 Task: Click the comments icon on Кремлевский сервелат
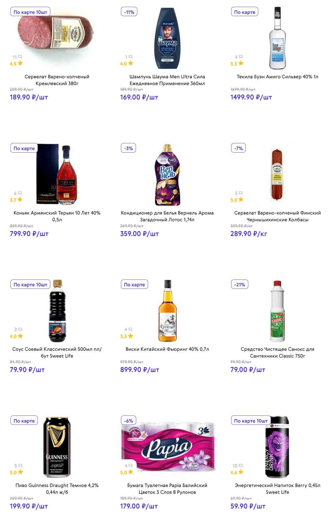20,57
